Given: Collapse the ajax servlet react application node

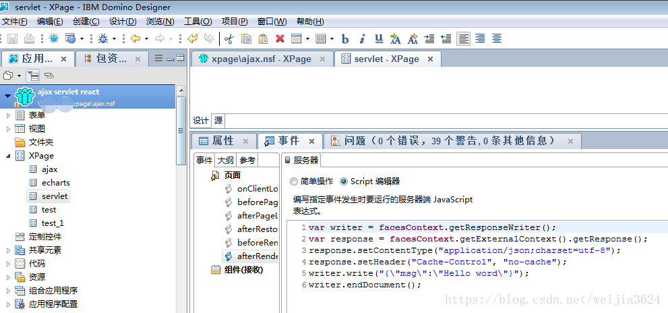Looking at the screenshot, I should (x=7, y=95).
